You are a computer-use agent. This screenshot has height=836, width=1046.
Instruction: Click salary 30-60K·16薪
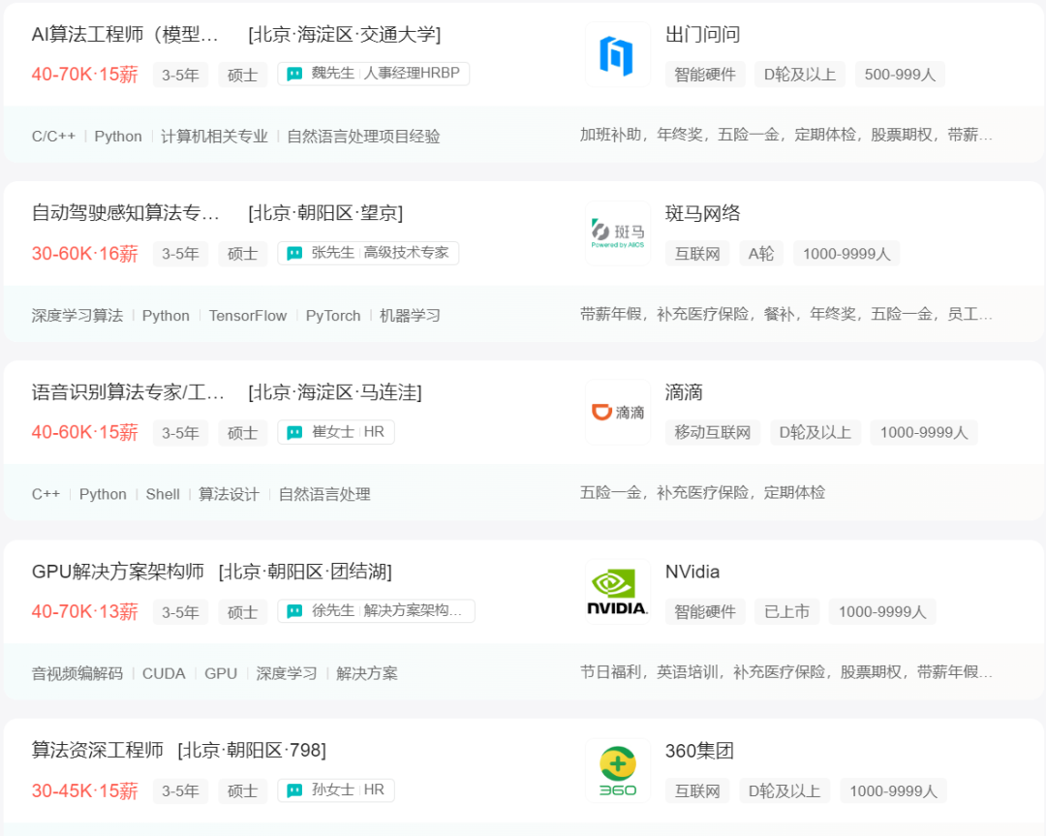[x=84, y=254]
